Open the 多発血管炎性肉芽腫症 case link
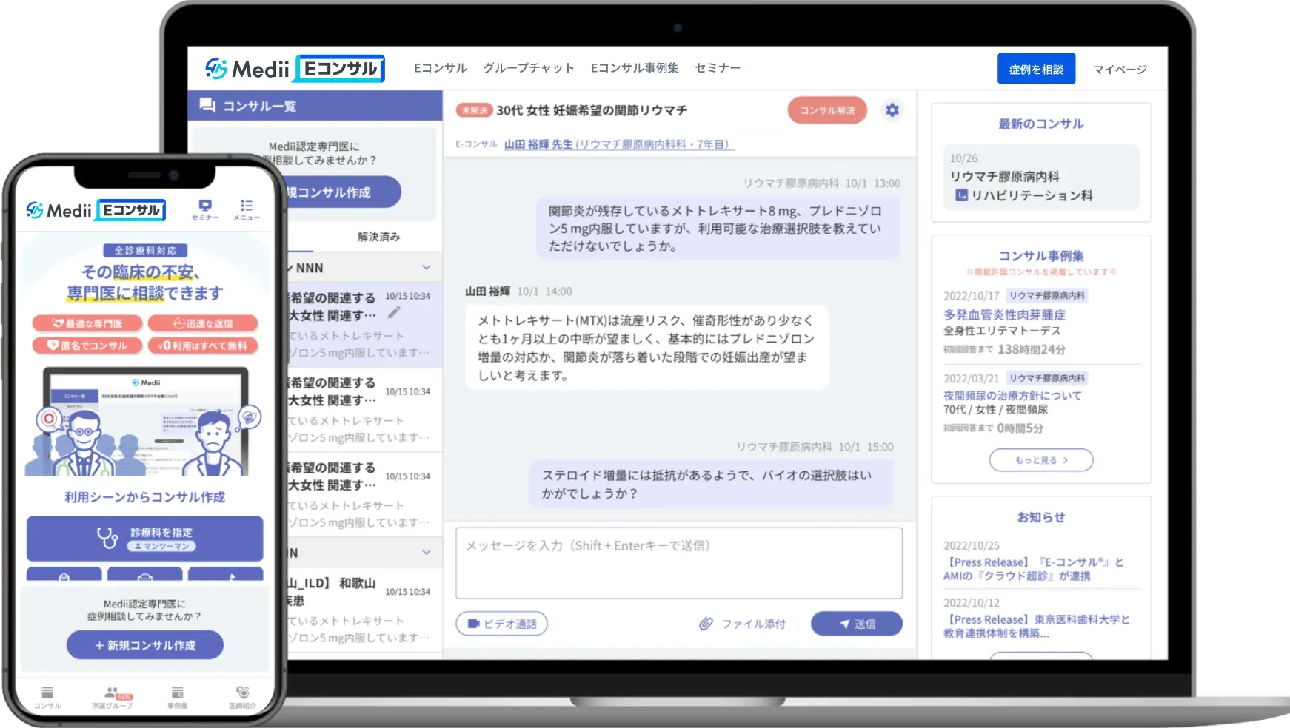Viewport: 1290px width, 728px height. (x=1004, y=314)
